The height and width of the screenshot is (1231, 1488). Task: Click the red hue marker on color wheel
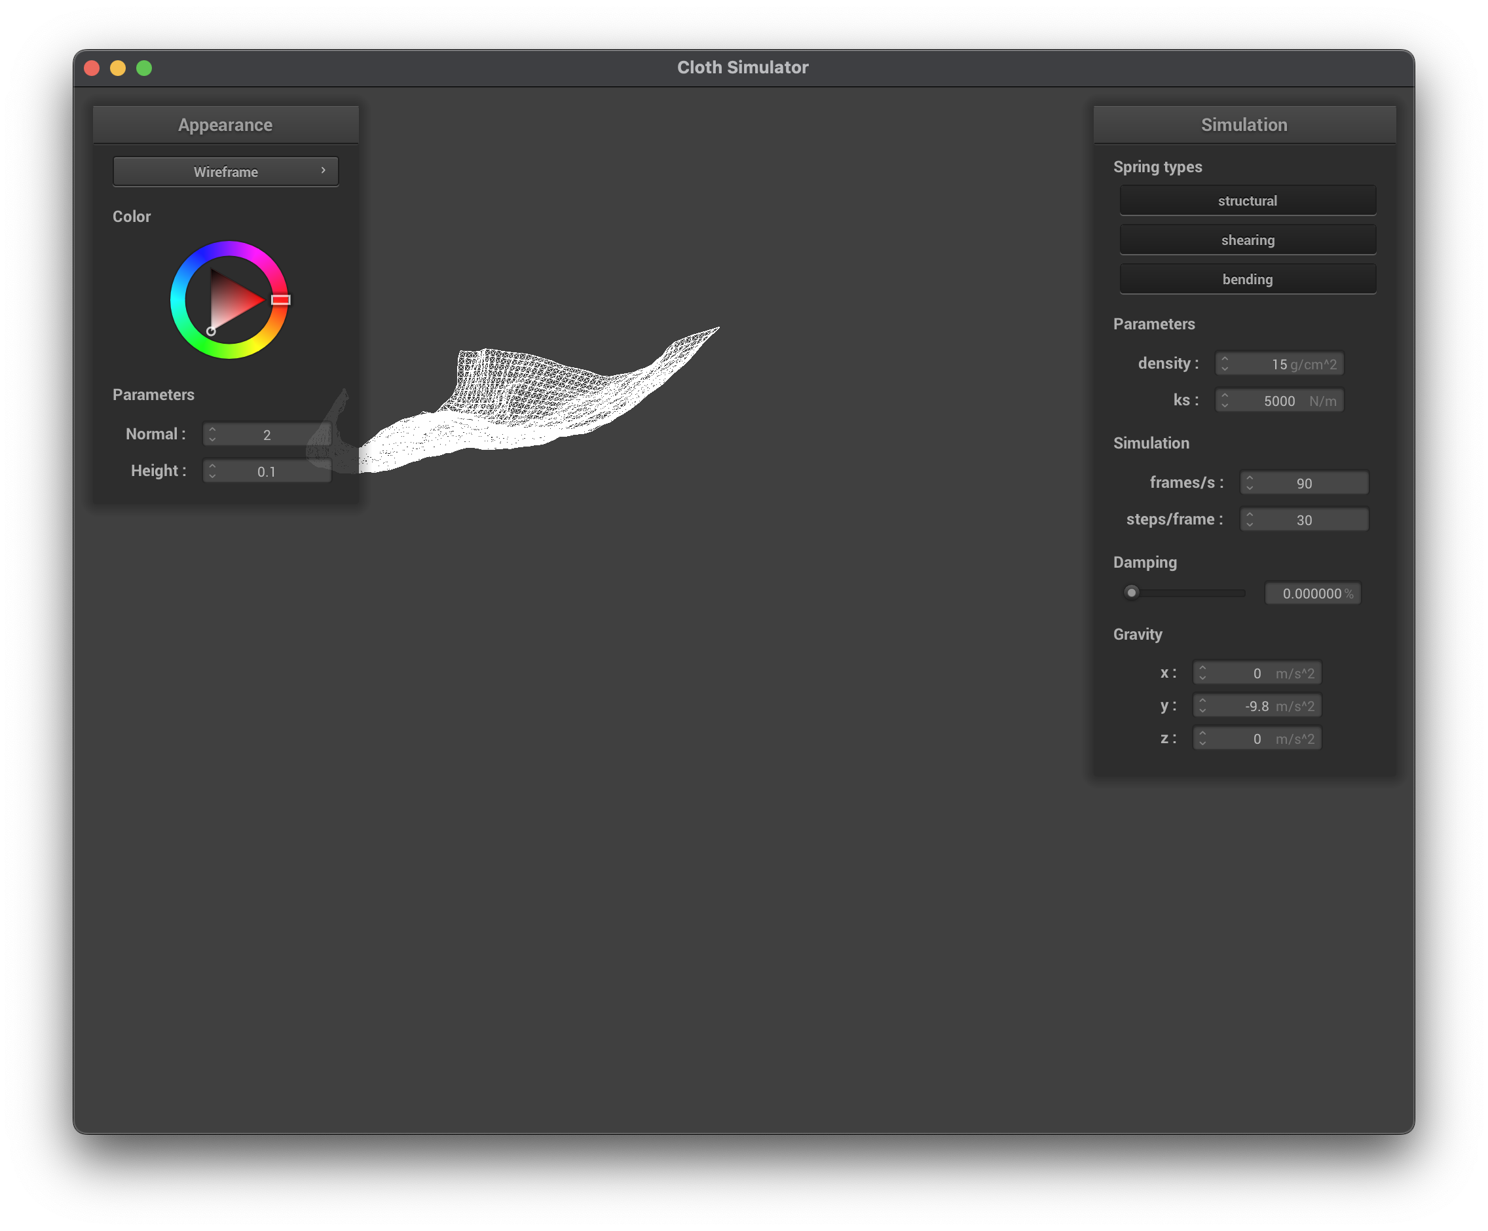click(x=280, y=300)
